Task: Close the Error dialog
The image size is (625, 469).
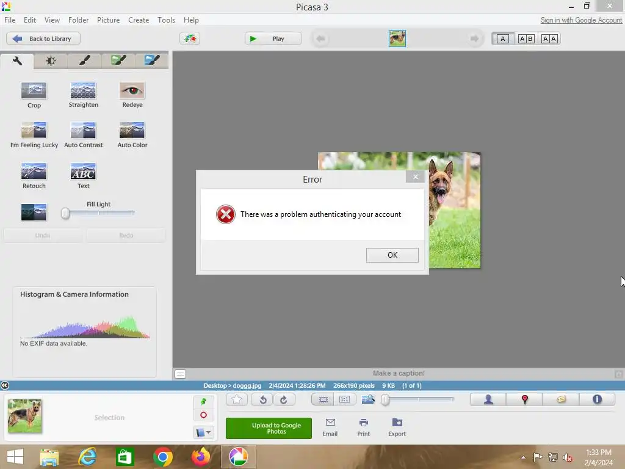Action: point(415,176)
